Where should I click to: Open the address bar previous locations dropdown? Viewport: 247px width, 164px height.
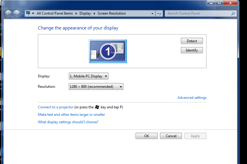coord(152,13)
